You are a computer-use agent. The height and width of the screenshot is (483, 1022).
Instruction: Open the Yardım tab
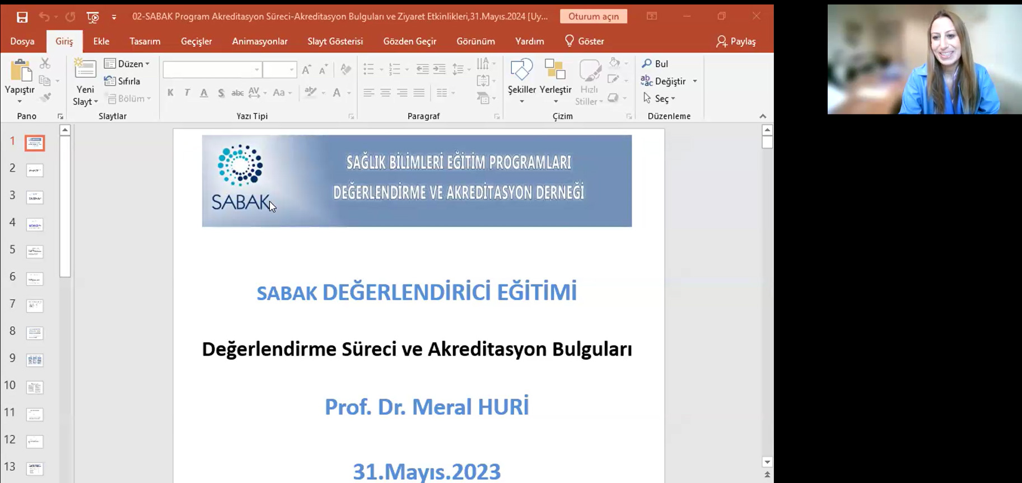pos(530,41)
